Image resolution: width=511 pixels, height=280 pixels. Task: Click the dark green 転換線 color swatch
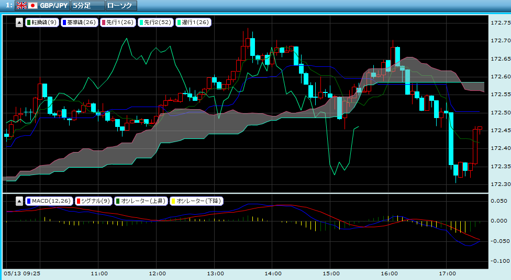29,22
